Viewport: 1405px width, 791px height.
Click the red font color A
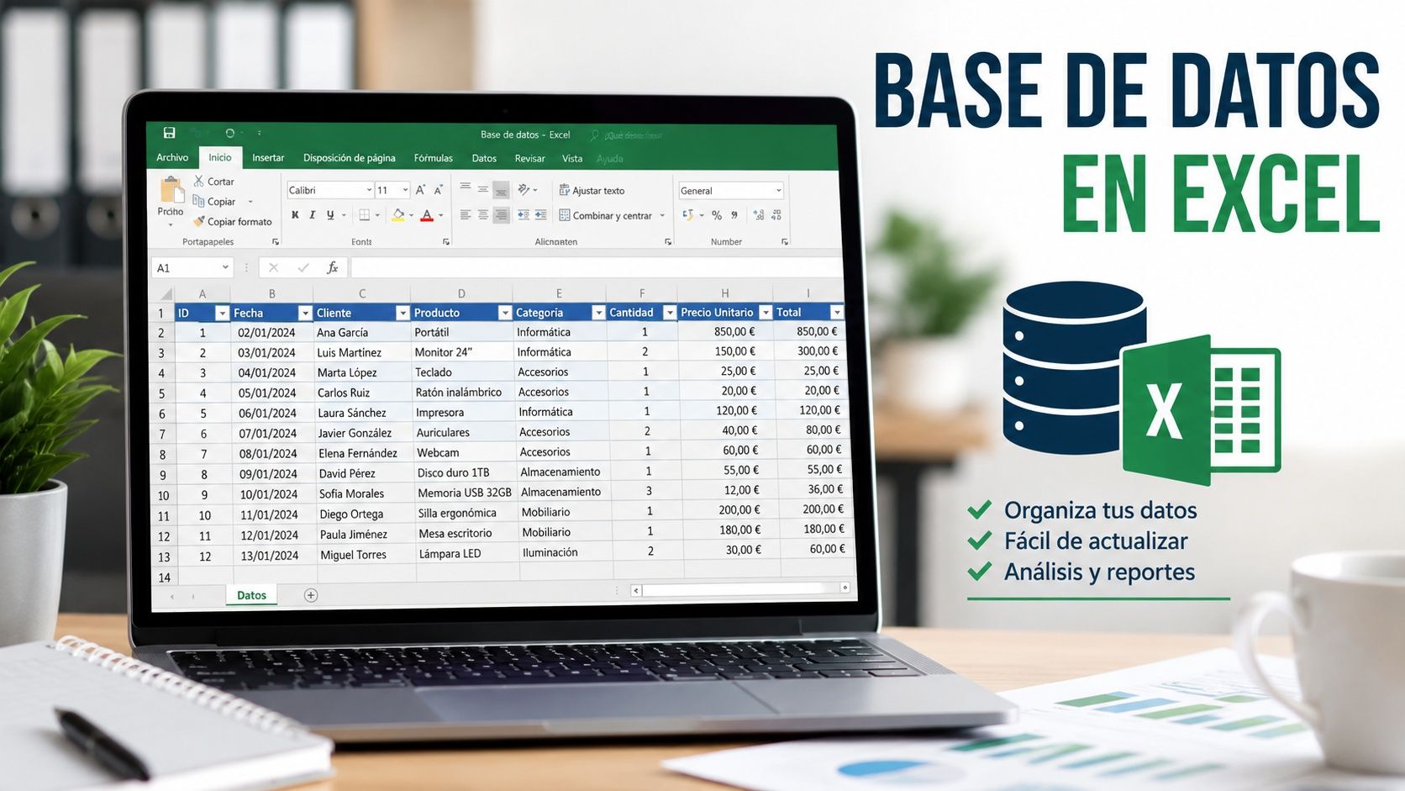click(x=427, y=215)
